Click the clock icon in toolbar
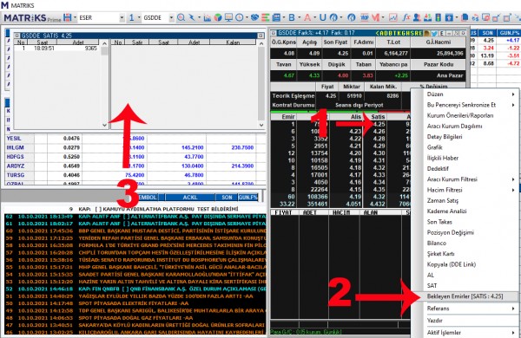Image resolution: width=521 pixels, height=338 pixels. pos(240,17)
